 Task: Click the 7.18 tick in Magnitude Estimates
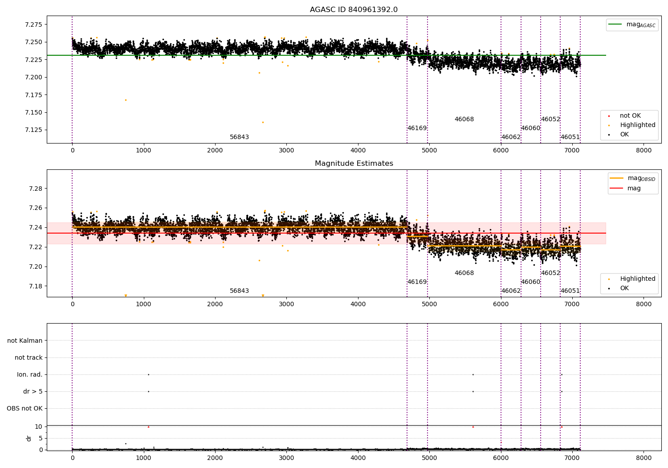pos(36,287)
